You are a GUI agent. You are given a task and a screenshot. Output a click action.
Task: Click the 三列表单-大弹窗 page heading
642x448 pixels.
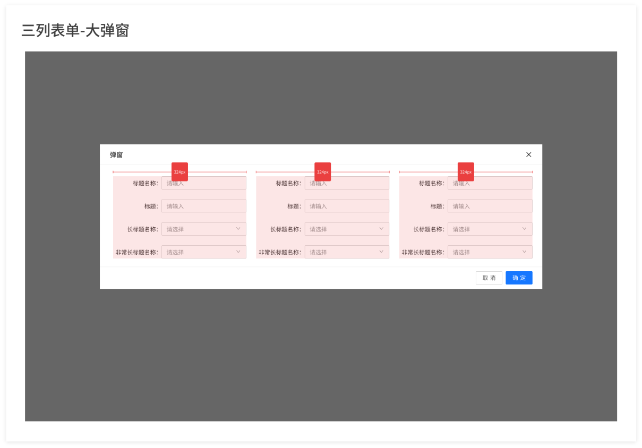(75, 31)
